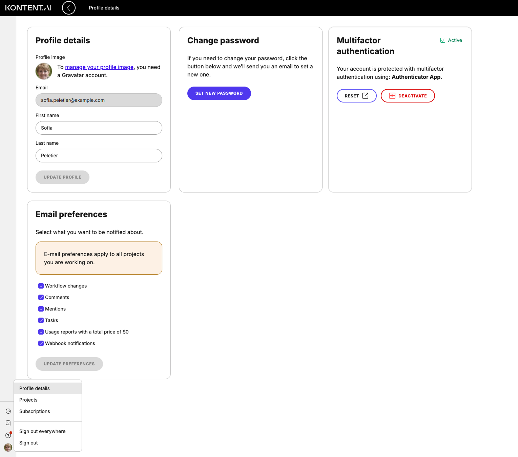Click the profile image thumbnail
518x457 pixels.
tap(44, 71)
